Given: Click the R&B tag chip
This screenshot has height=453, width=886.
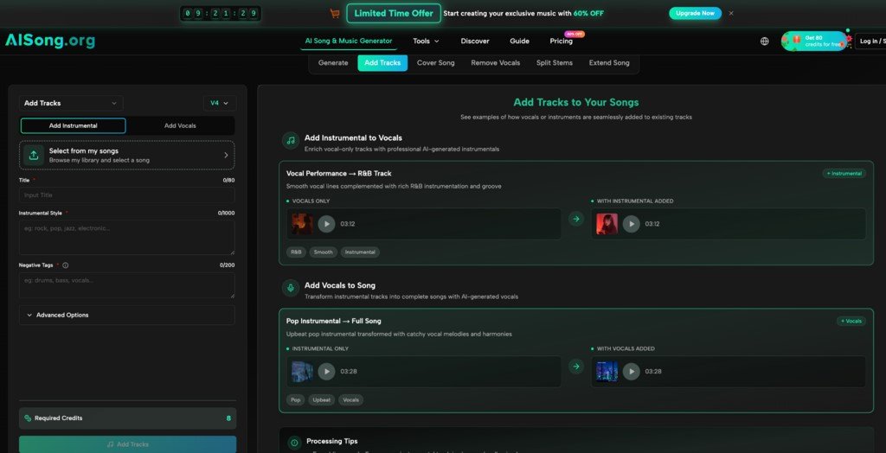Looking at the screenshot, I should 296,252.
